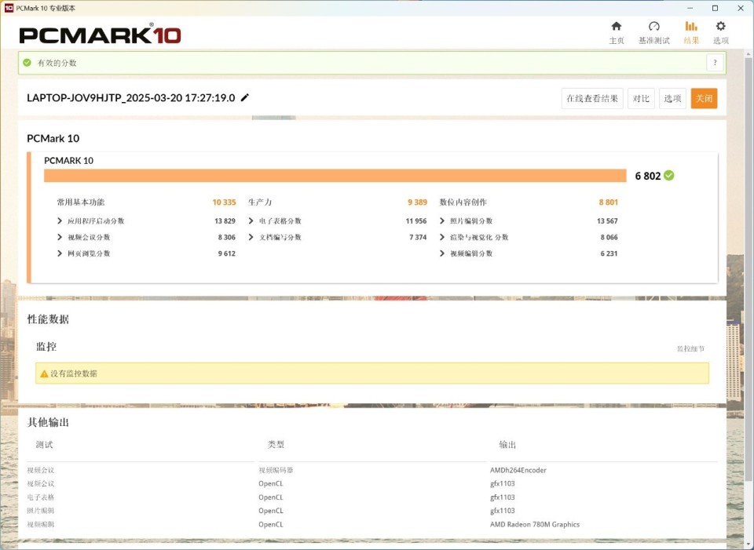Click the 有效的分数 status text

tap(57, 63)
